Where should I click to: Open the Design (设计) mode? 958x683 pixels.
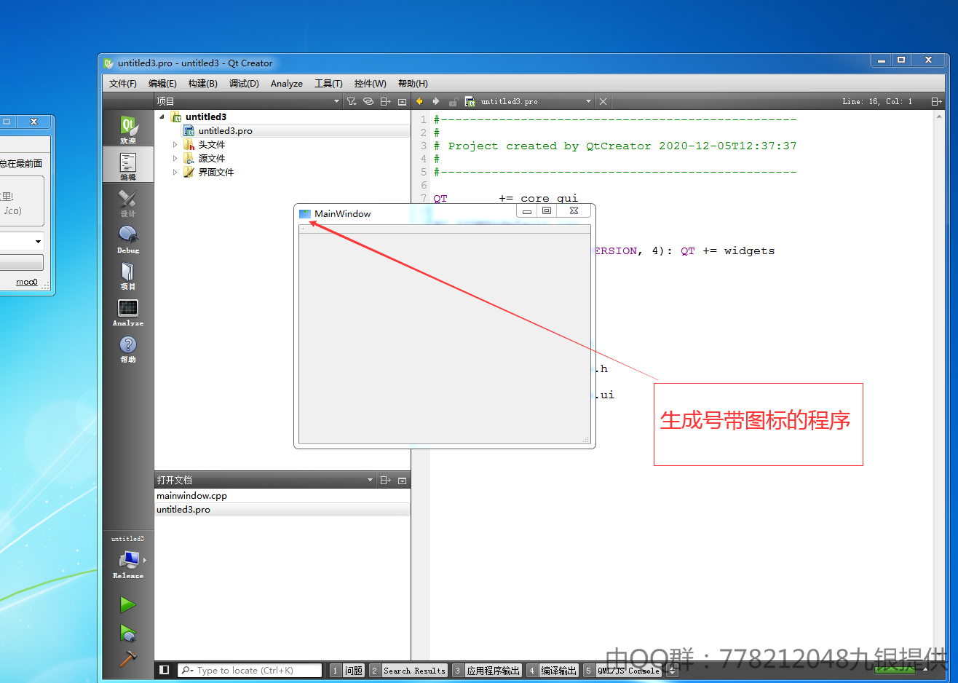point(128,202)
